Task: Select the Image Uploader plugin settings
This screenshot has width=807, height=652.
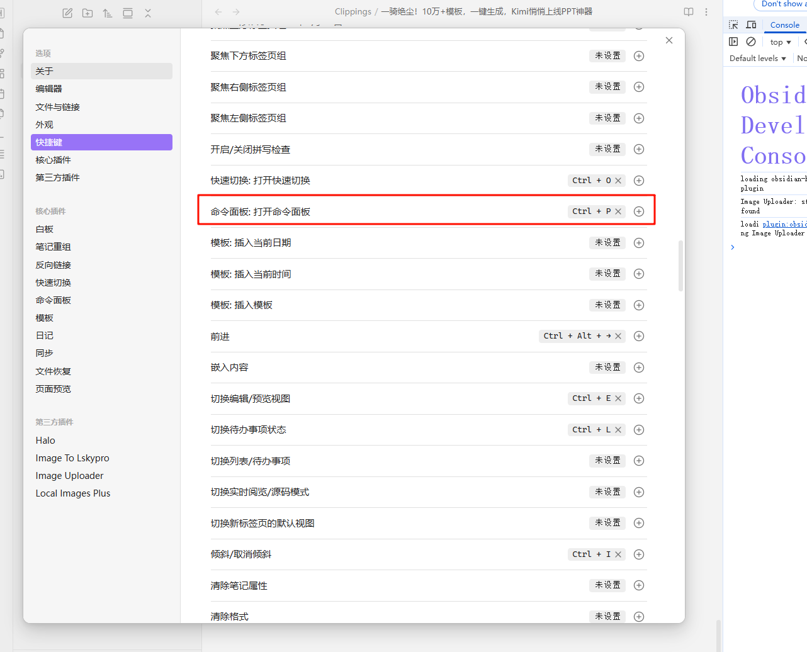Action: tap(69, 476)
